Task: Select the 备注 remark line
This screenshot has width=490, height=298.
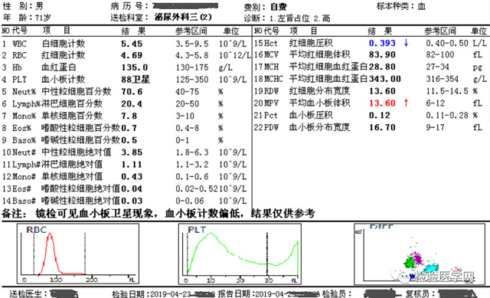Action: (158, 213)
